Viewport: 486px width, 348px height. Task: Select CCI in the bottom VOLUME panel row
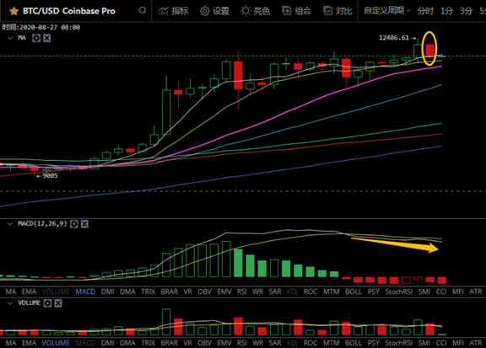(441, 343)
